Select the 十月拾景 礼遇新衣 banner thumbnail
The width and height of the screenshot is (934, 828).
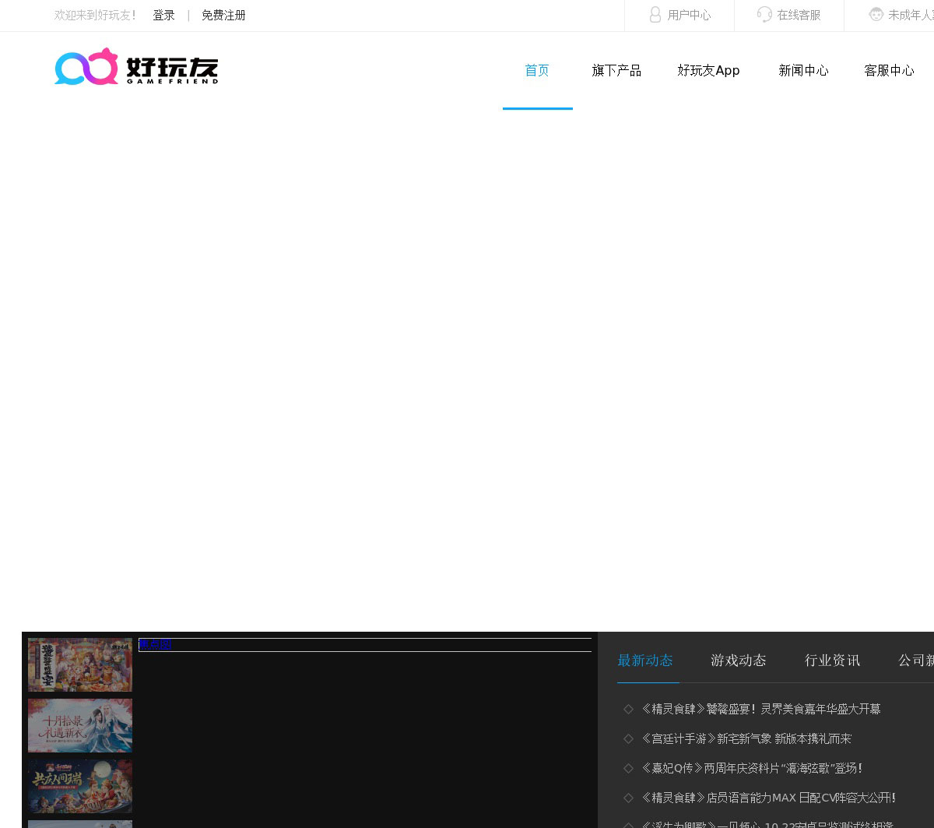point(80,725)
